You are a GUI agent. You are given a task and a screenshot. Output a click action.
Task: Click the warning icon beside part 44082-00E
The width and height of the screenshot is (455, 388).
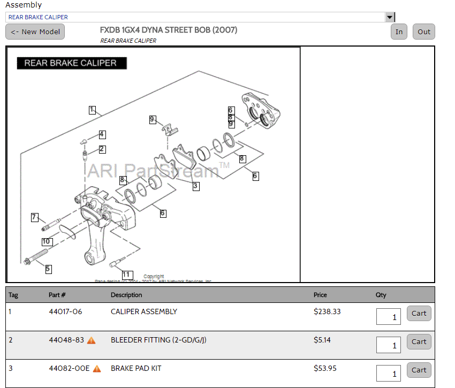pos(97,368)
